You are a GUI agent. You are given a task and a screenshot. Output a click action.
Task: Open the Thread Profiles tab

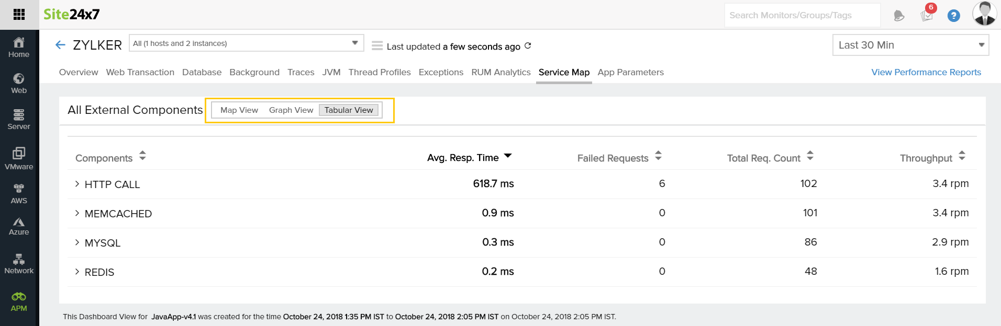tap(379, 72)
